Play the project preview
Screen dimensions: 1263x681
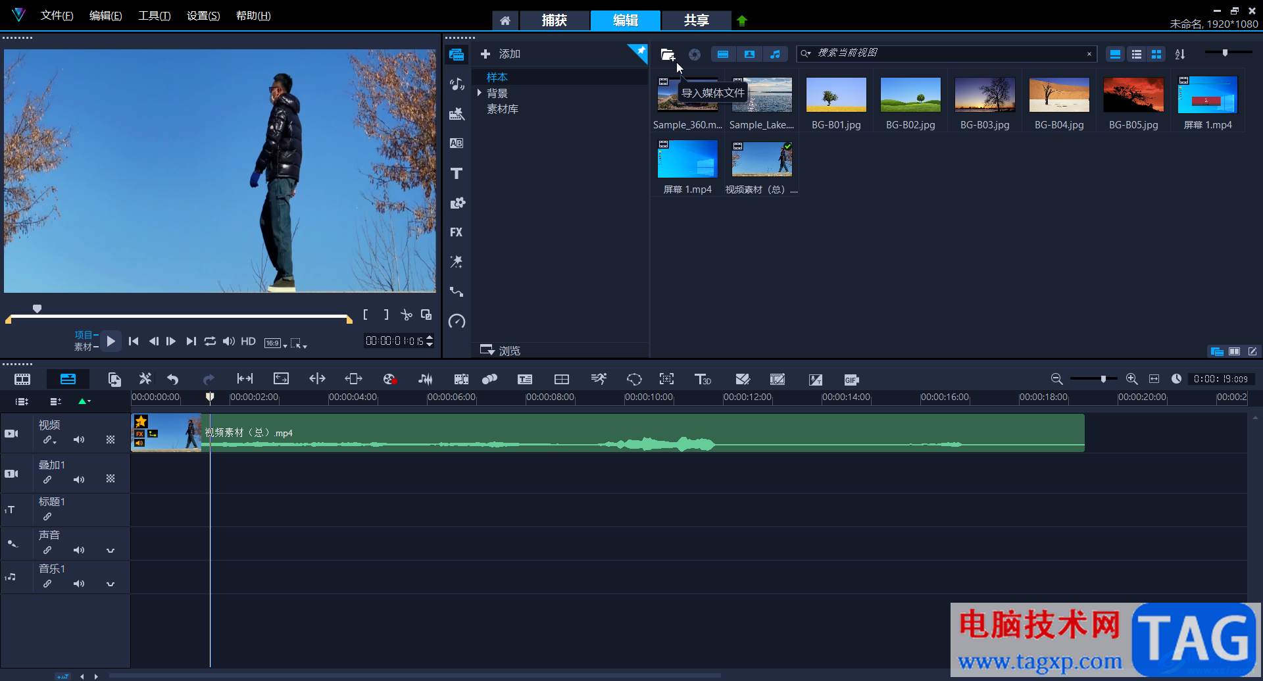[x=111, y=341]
